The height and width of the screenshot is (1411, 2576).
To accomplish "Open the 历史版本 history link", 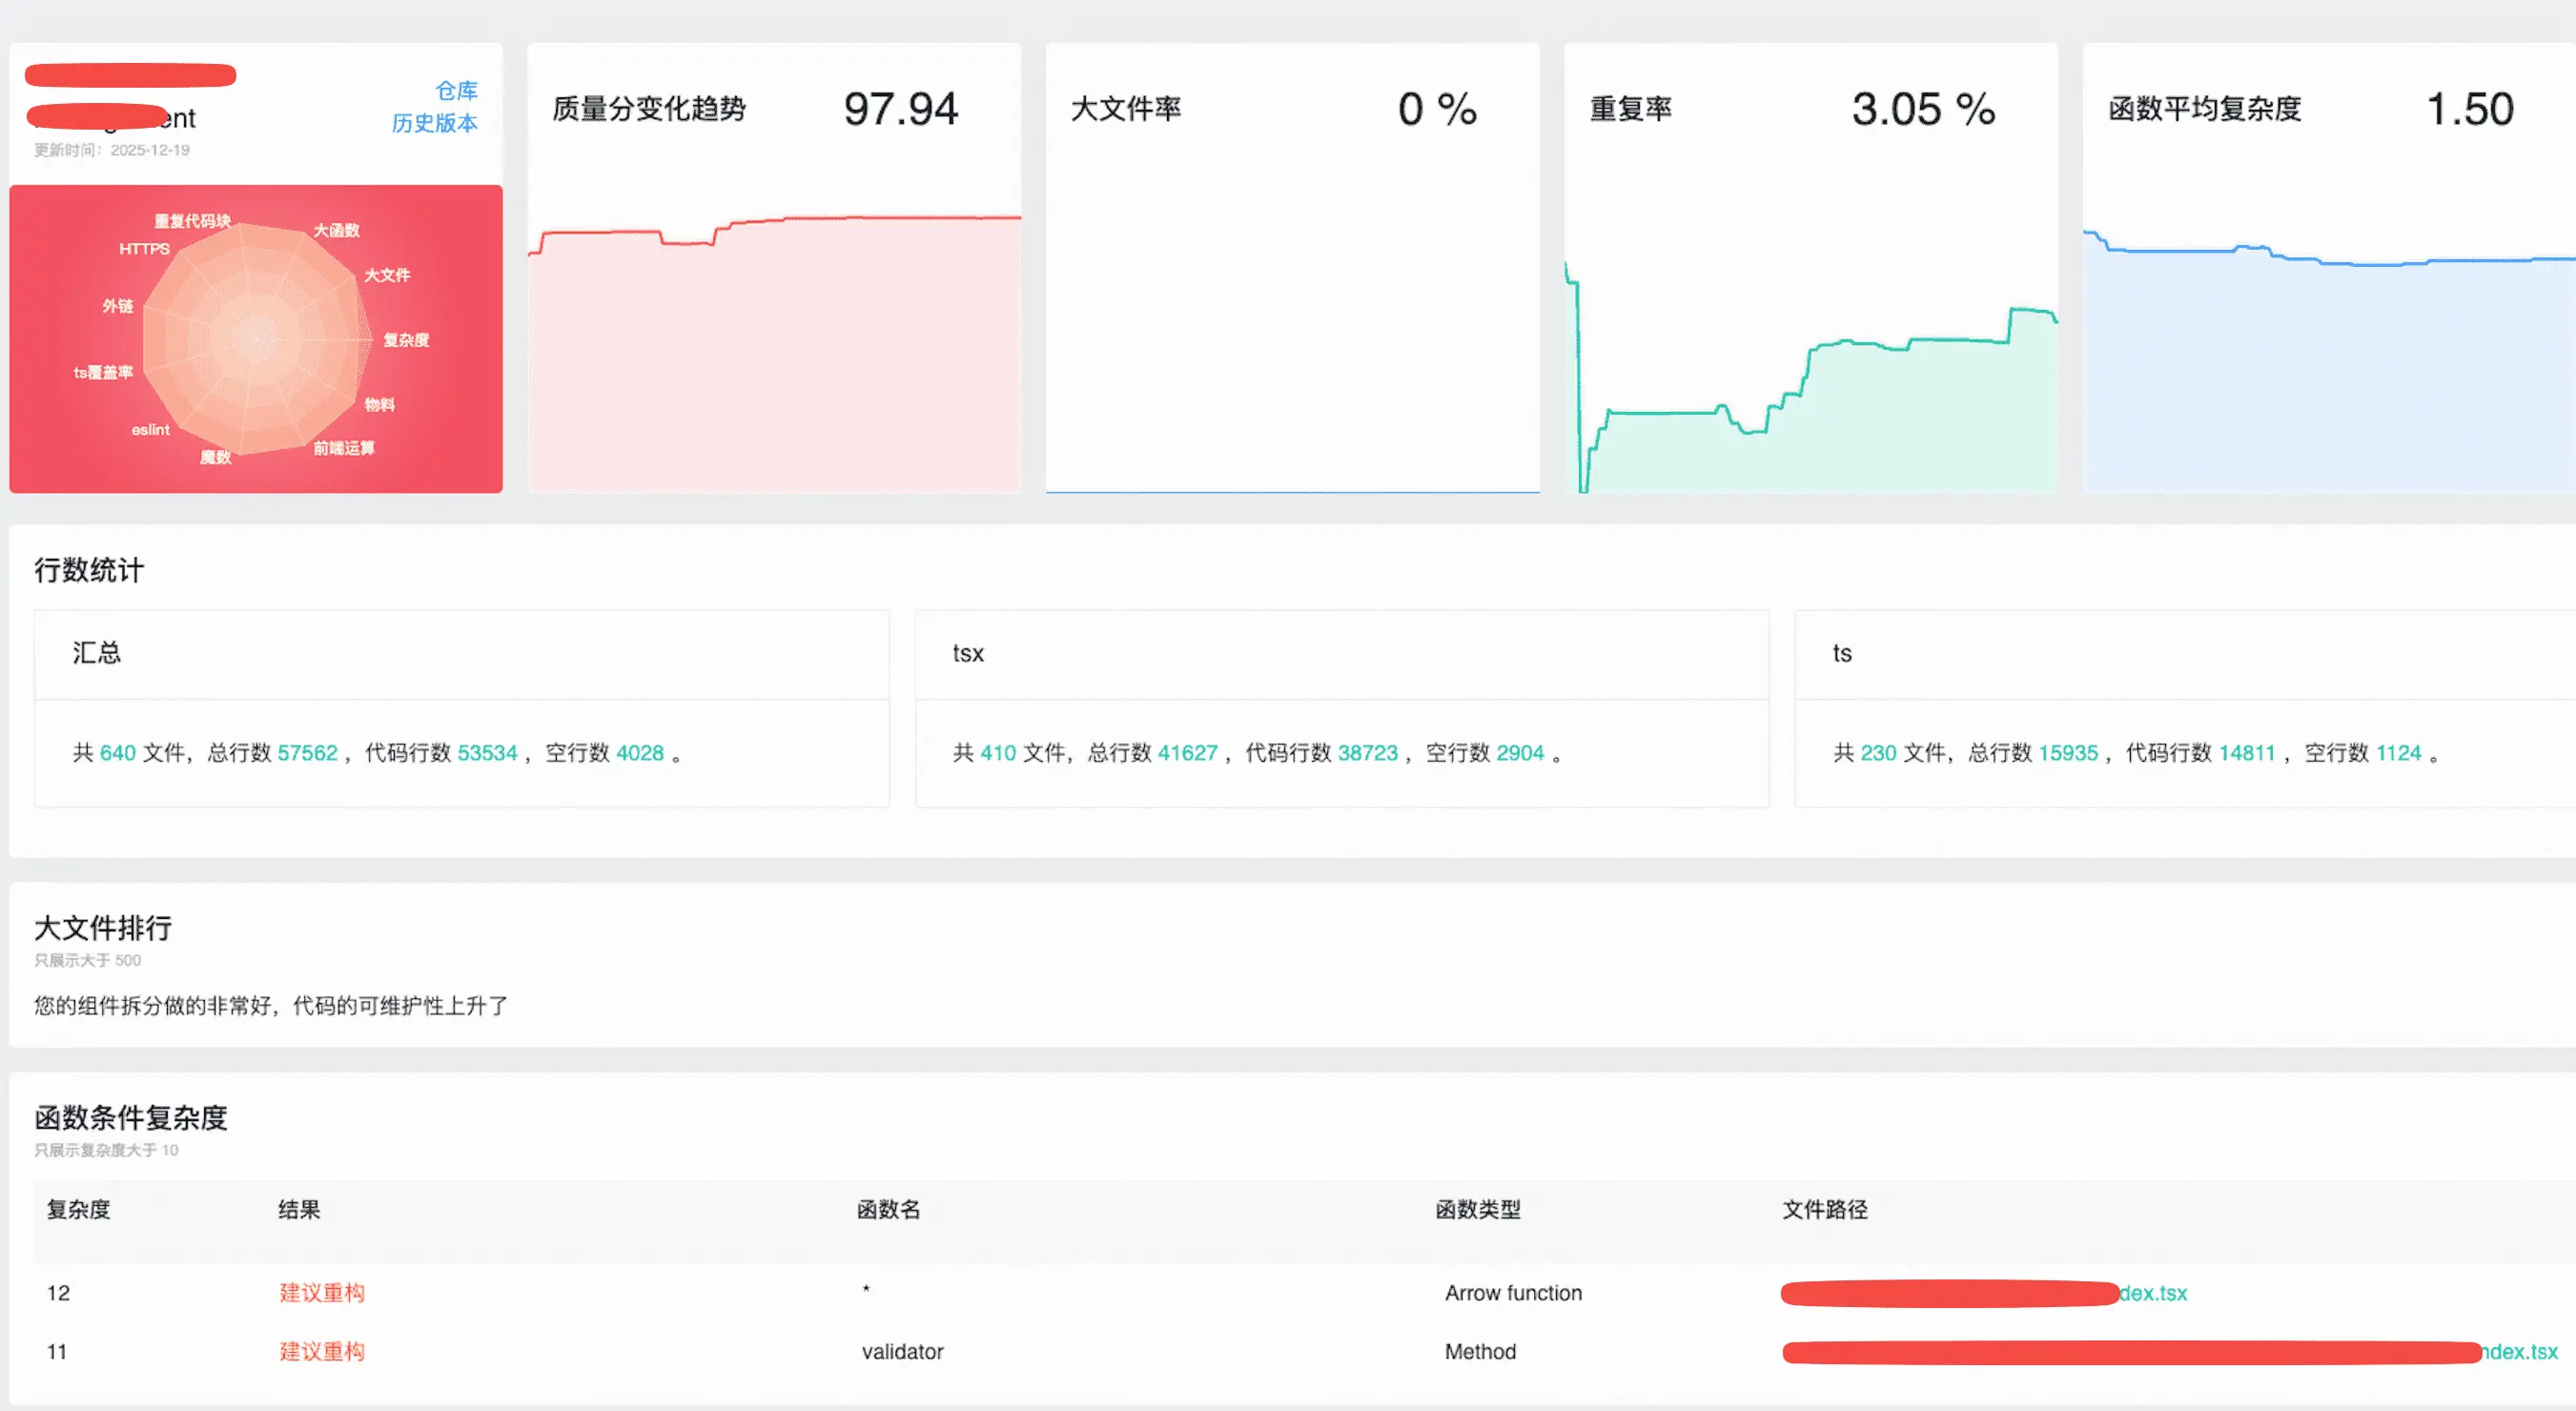I will pyautogui.click(x=434, y=123).
